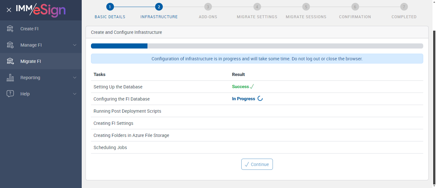The image size is (436, 188).
Task: Click the Create FI bank icon
Action: pos(10,29)
